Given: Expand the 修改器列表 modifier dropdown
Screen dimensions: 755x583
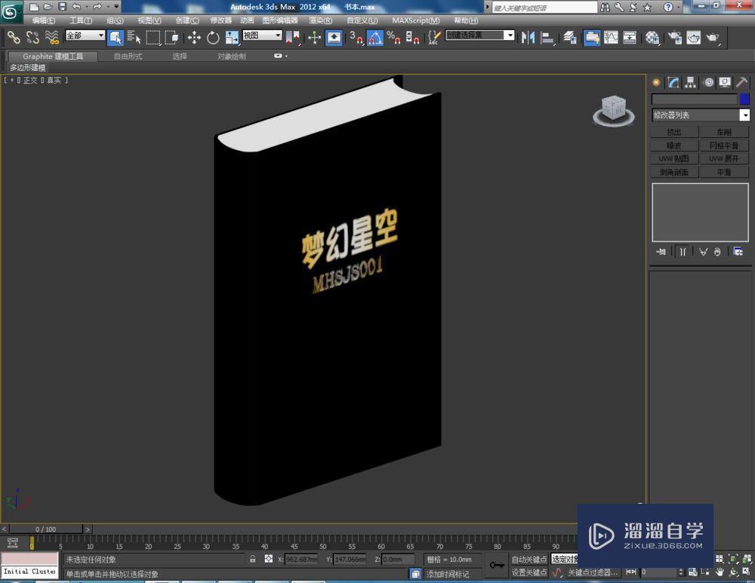Looking at the screenshot, I should pyautogui.click(x=744, y=115).
